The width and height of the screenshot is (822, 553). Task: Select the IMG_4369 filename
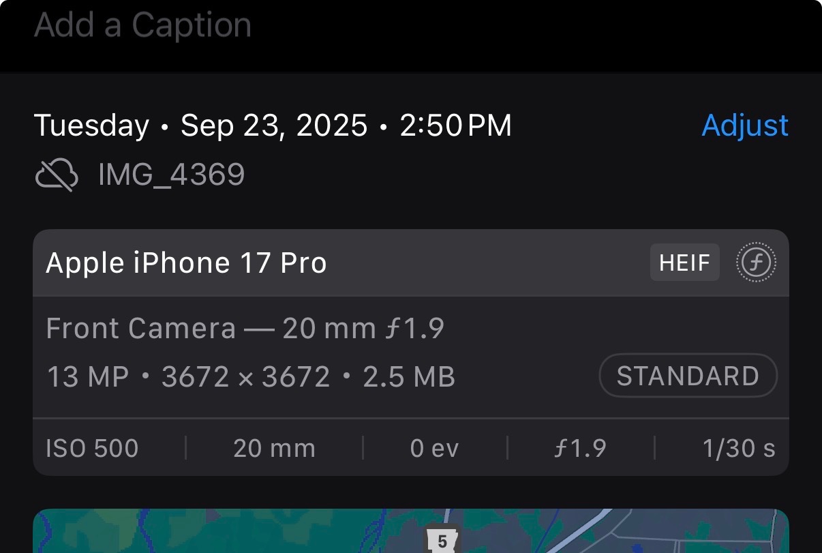(x=171, y=175)
